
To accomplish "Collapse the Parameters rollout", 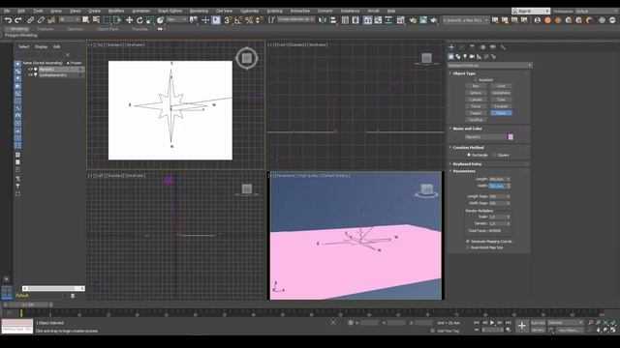I will [x=463, y=171].
